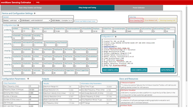Click the main page vertical scrollbar
193x109 pixels.
pos(186,44)
